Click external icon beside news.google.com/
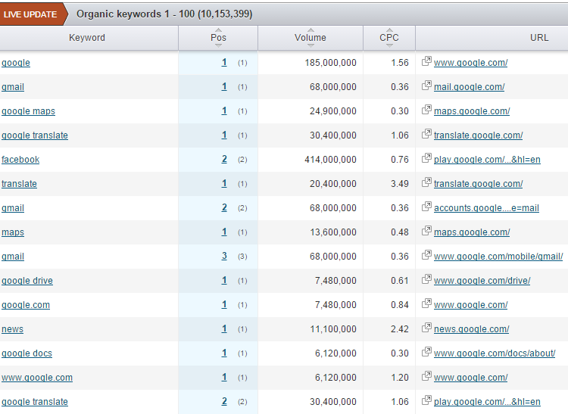Image resolution: width=568 pixels, height=414 pixels. [426, 328]
